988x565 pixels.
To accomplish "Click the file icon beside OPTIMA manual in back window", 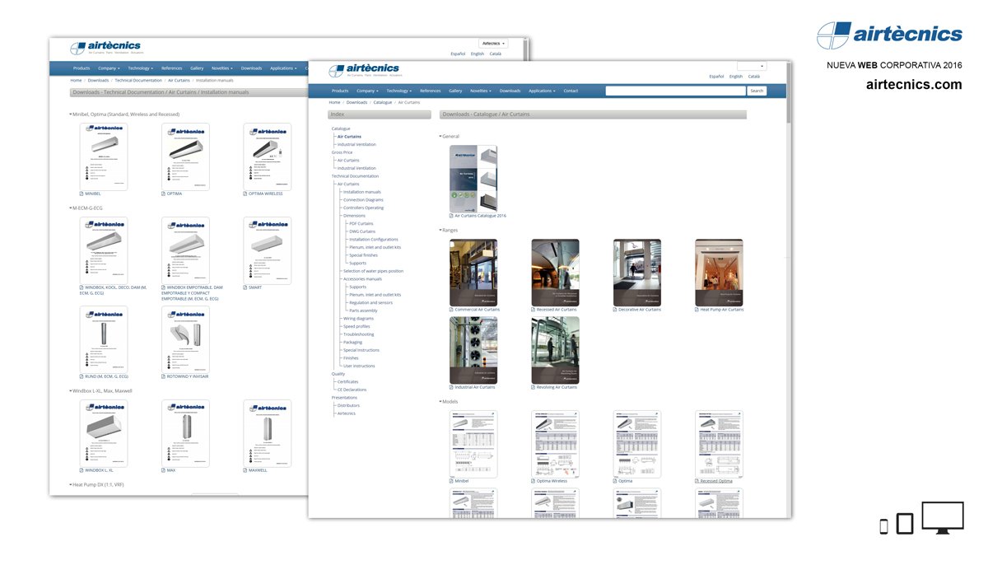I will (163, 194).
